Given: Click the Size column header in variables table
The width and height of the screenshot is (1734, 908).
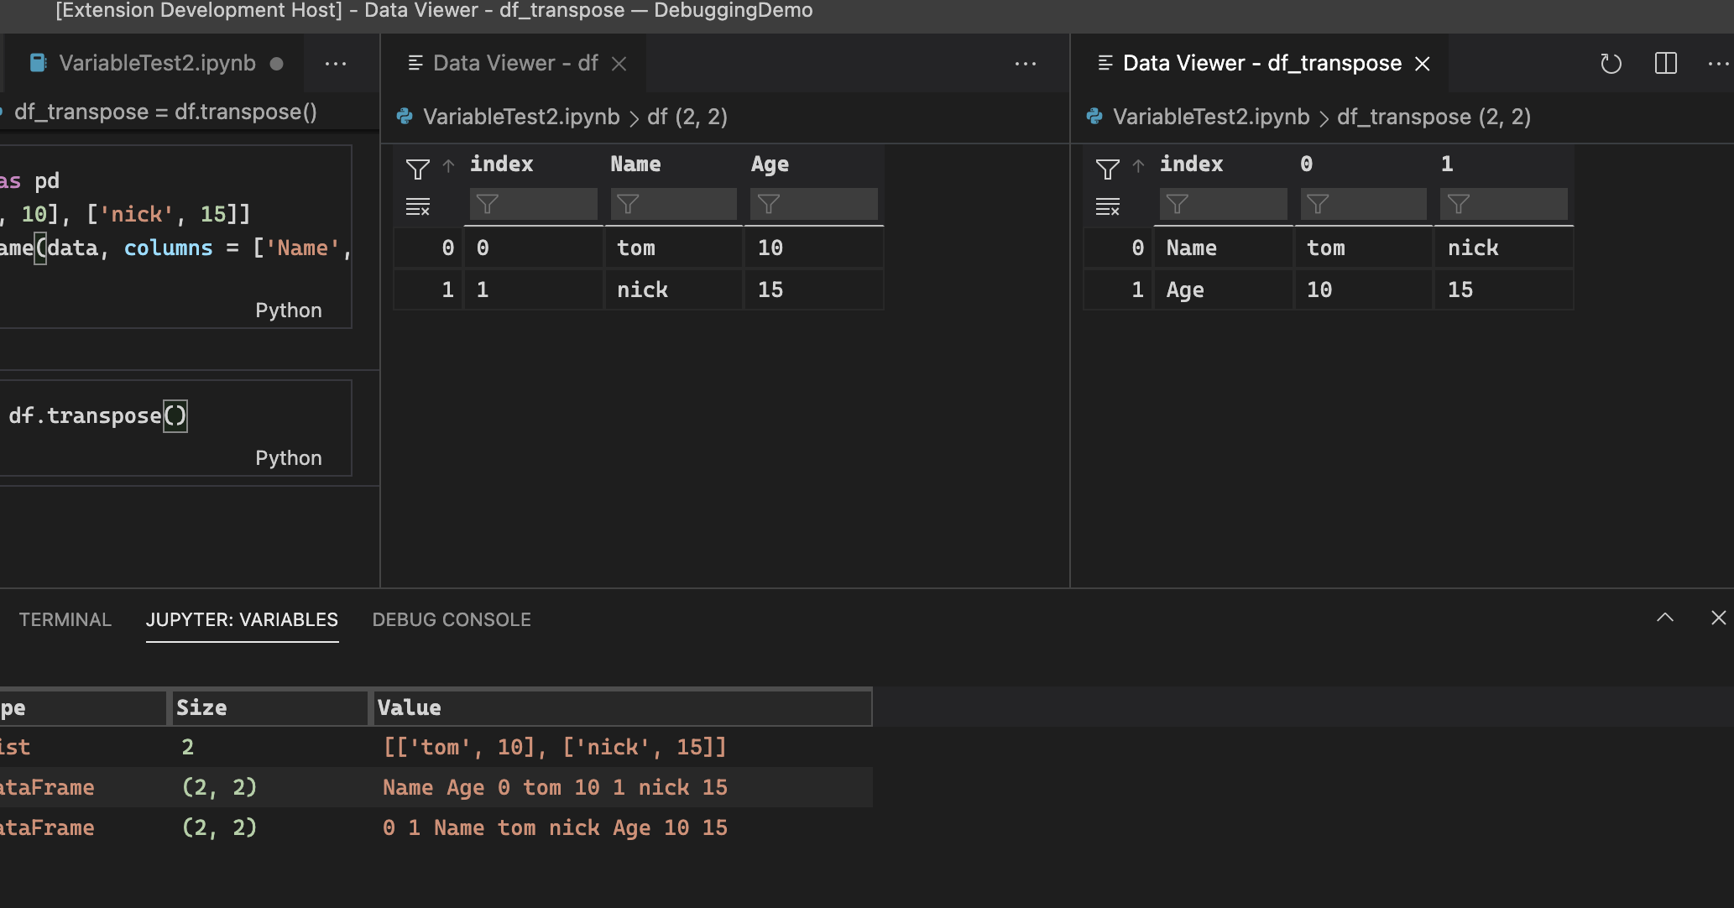Looking at the screenshot, I should [x=269, y=707].
